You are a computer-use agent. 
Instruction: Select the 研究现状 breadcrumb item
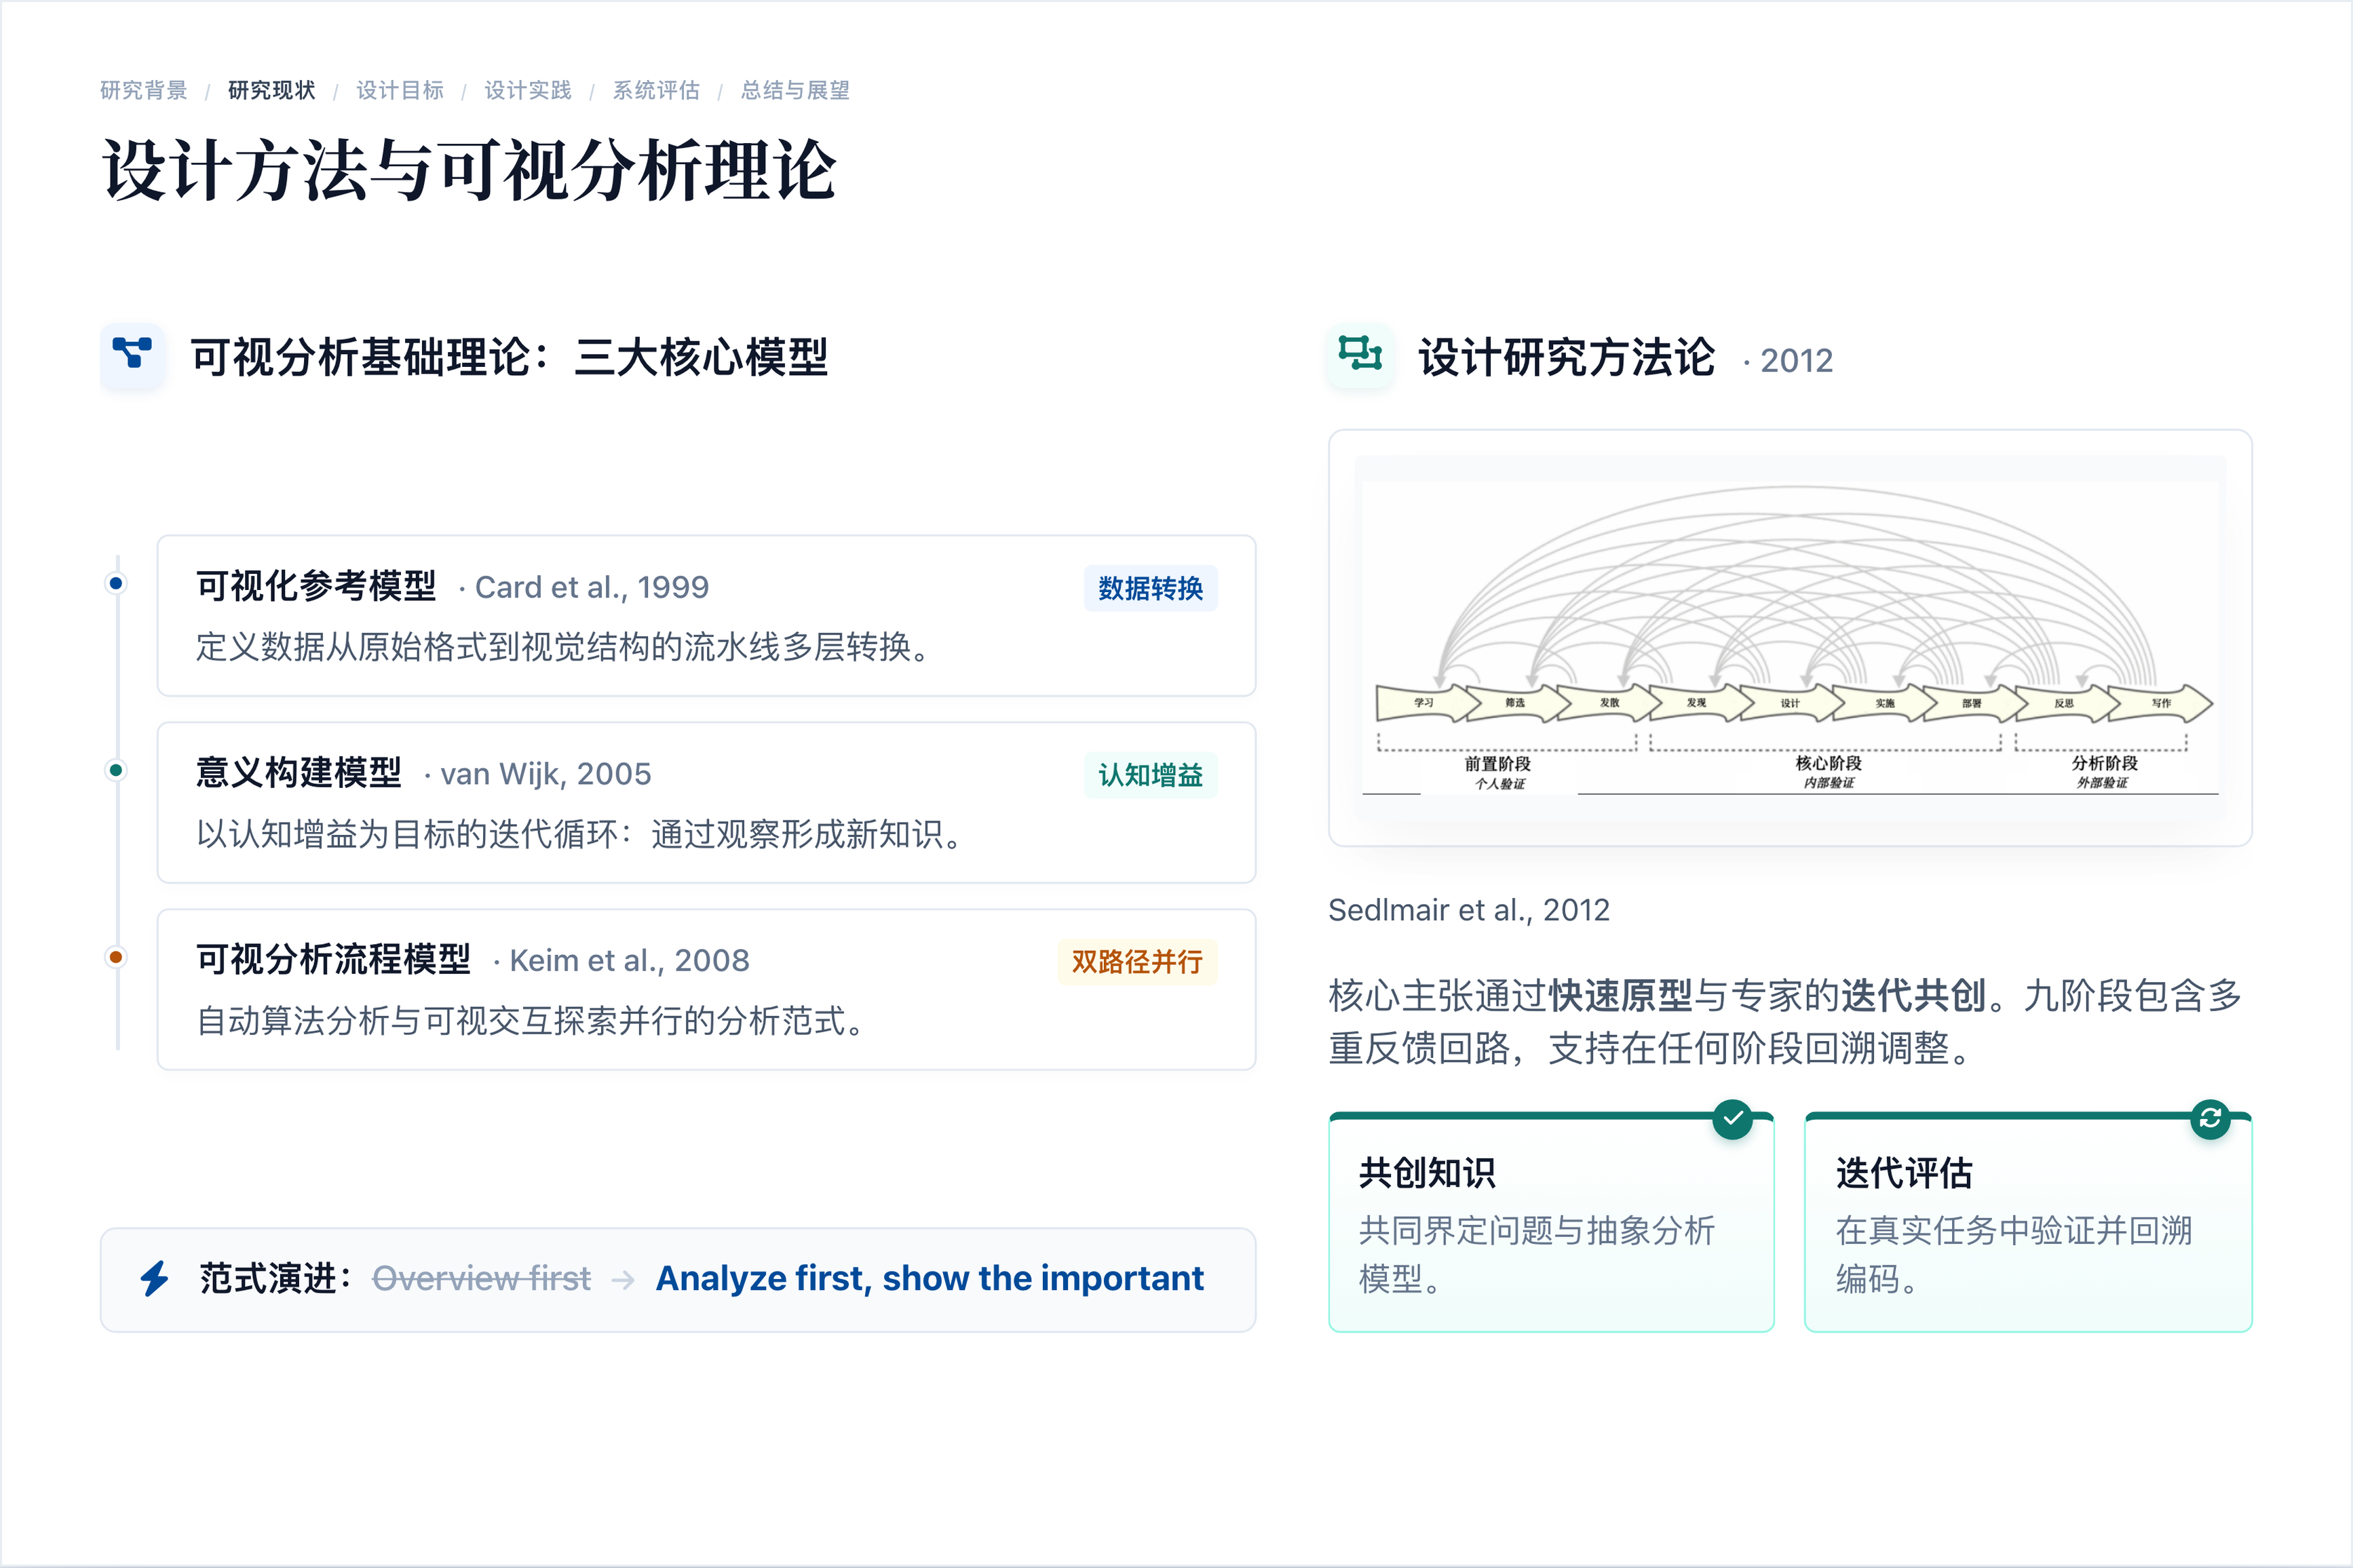coord(271,91)
